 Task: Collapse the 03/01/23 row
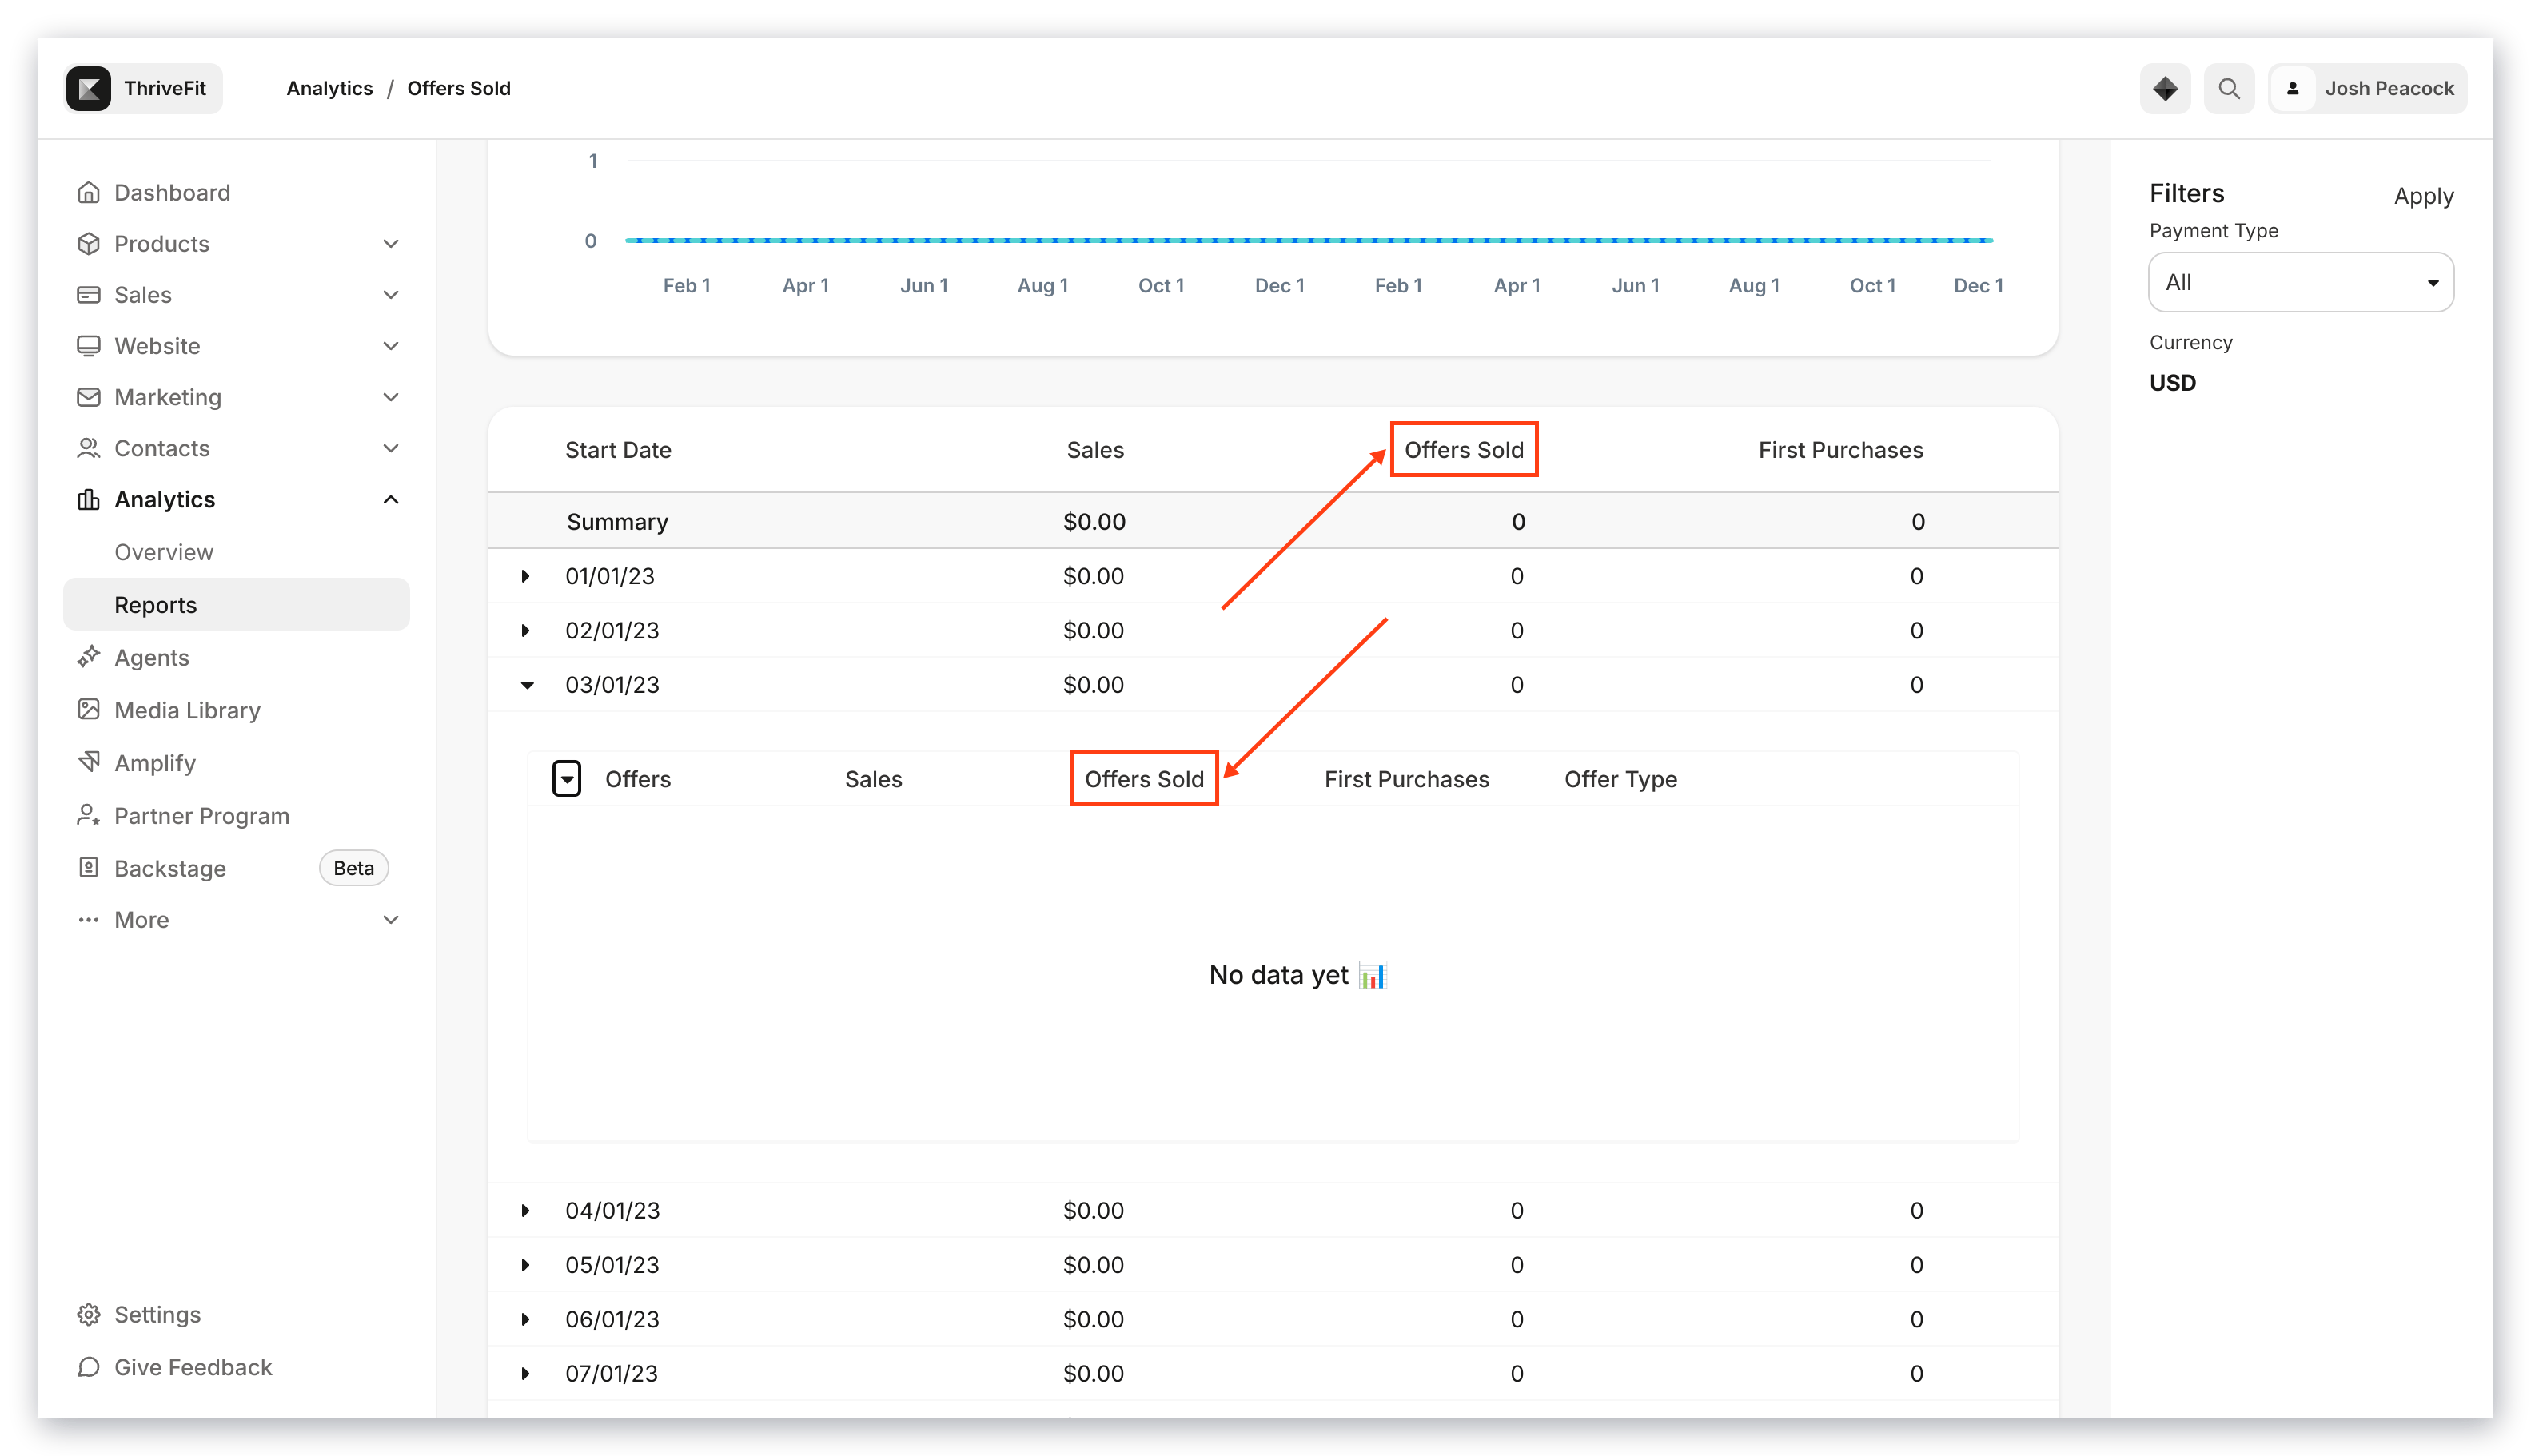526,684
